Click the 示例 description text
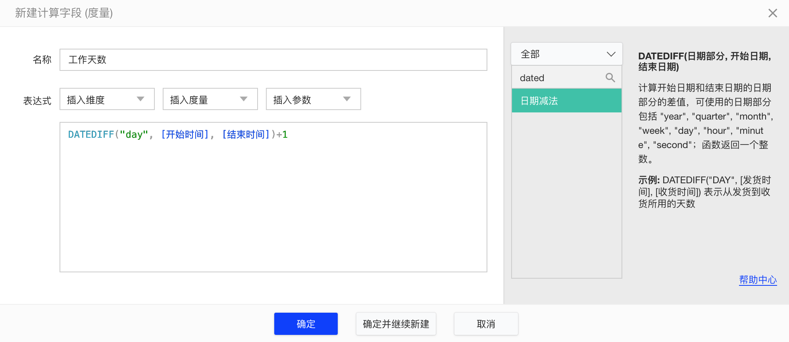Image resolution: width=789 pixels, height=342 pixels. click(704, 192)
